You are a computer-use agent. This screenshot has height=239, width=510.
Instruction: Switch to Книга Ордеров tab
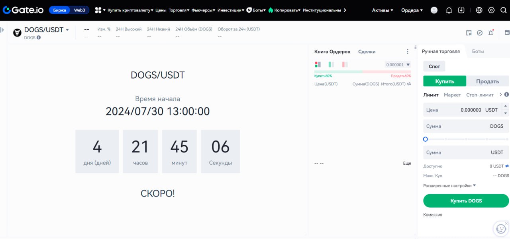tap(332, 52)
